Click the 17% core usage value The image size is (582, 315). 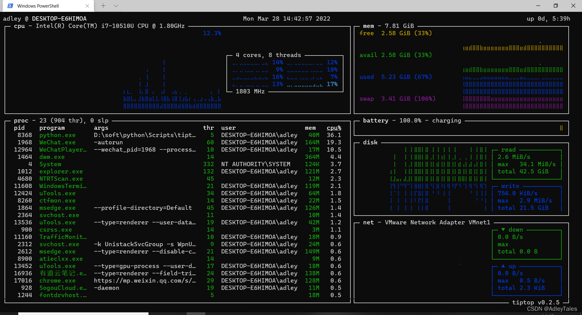click(332, 84)
